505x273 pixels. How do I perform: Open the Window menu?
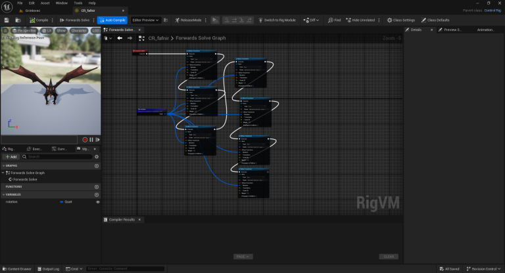tap(61, 3)
